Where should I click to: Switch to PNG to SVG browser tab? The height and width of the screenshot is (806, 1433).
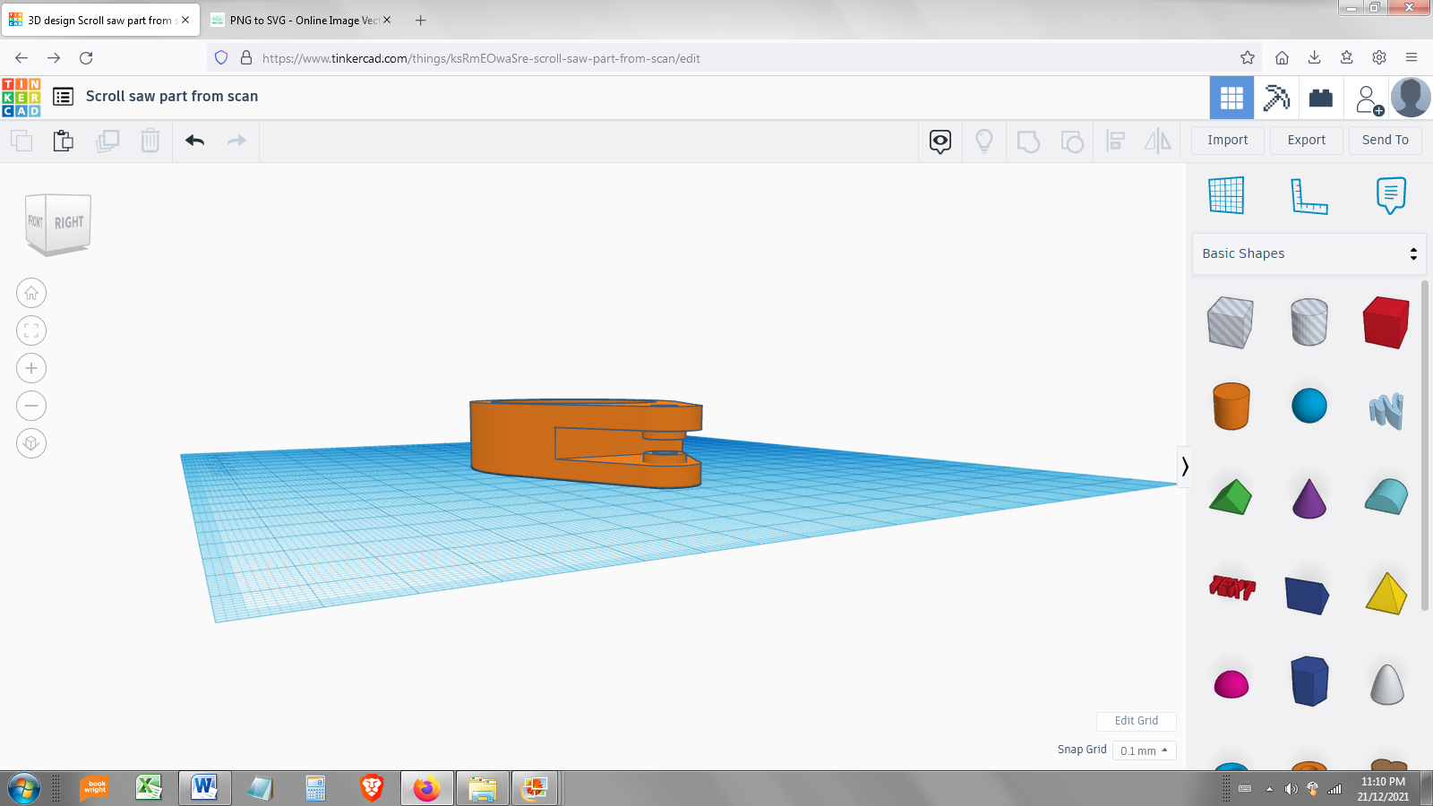(x=303, y=20)
